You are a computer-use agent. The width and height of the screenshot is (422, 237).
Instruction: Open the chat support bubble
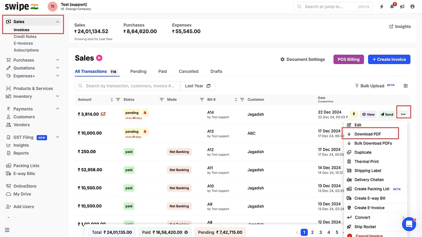[409, 224]
